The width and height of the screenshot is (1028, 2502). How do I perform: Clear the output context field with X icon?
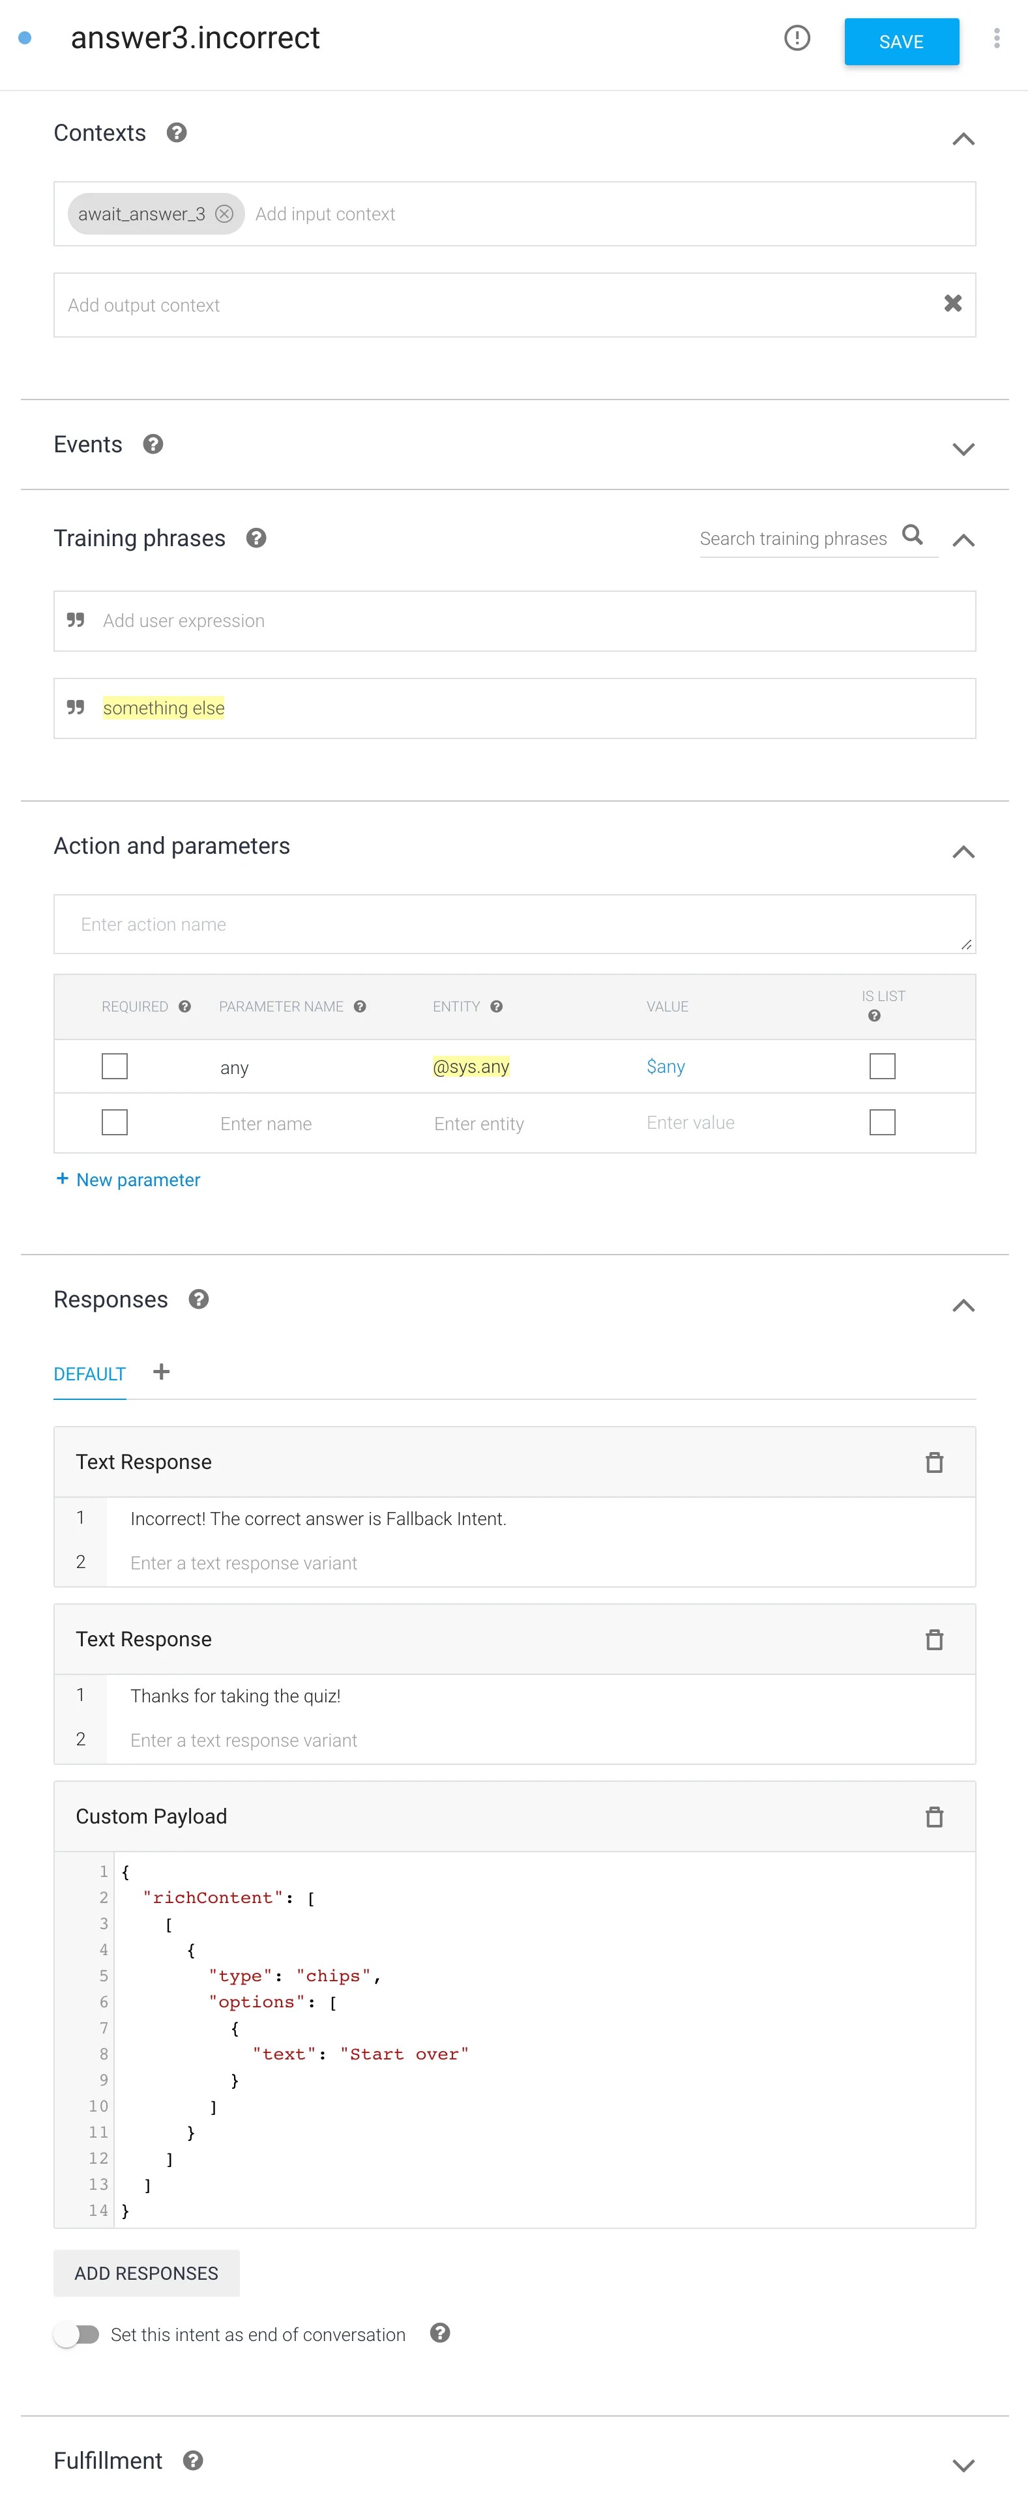pyautogui.click(x=952, y=304)
